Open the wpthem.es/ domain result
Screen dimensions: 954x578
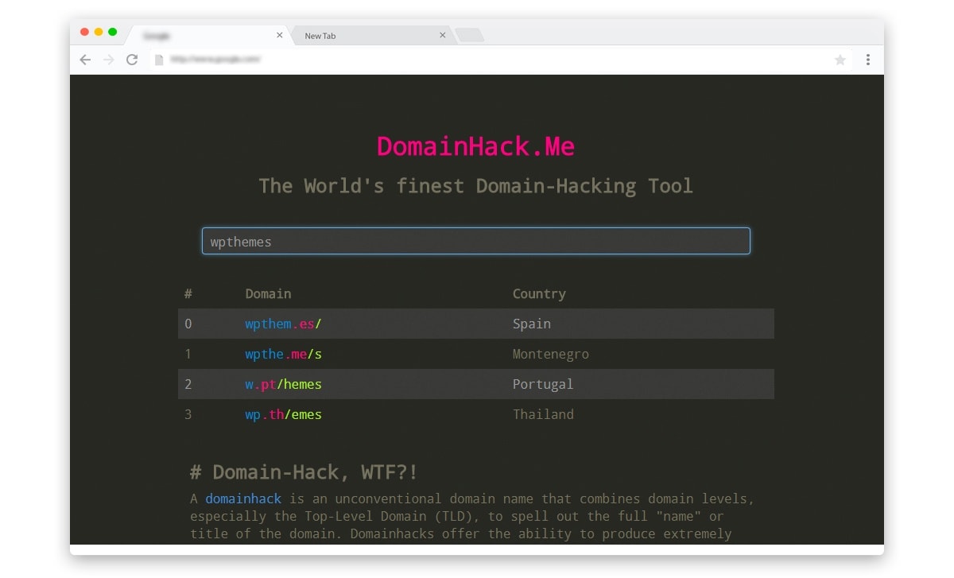click(283, 324)
